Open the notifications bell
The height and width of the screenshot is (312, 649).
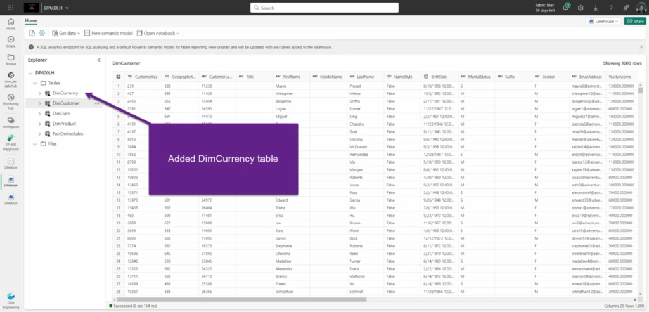click(x=565, y=8)
